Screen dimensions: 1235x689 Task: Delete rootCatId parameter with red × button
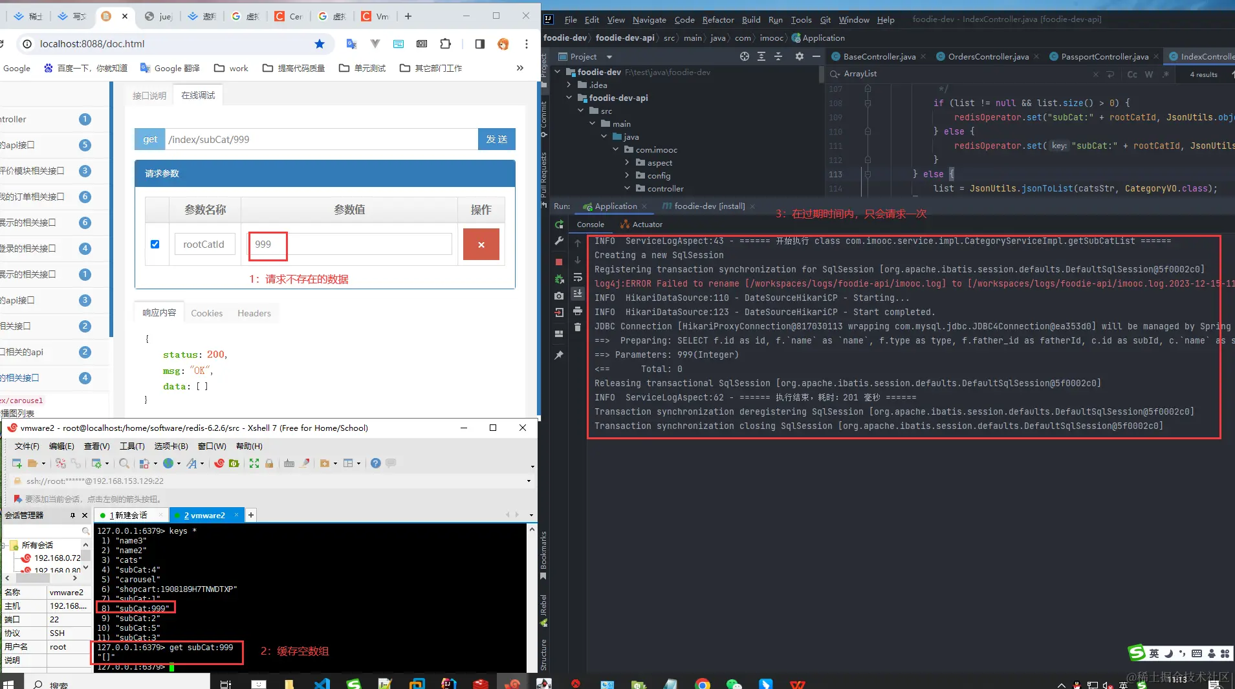pos(481,245)
